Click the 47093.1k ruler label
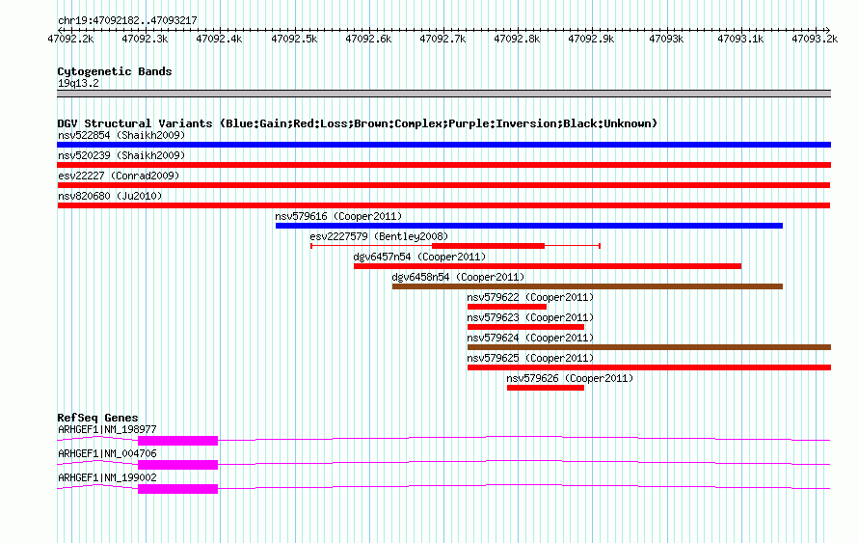 (x=740, y=39)
